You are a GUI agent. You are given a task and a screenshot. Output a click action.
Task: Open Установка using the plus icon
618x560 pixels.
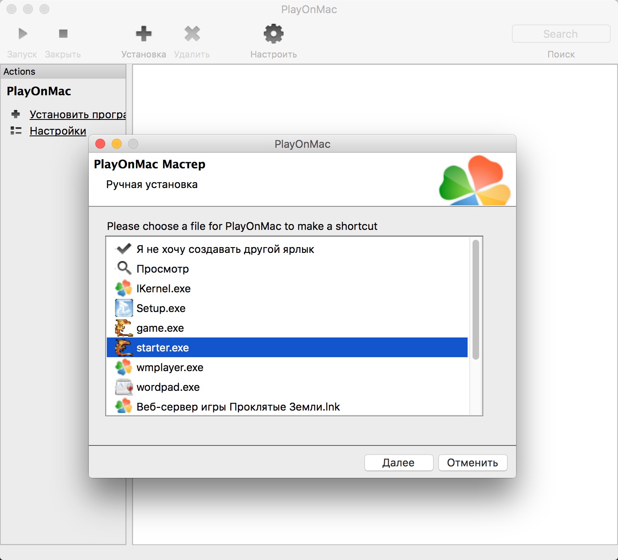coord(143,34)
